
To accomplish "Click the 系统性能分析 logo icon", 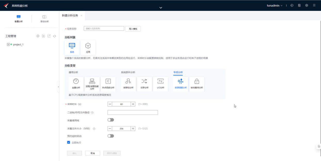I will coord(6,5).
